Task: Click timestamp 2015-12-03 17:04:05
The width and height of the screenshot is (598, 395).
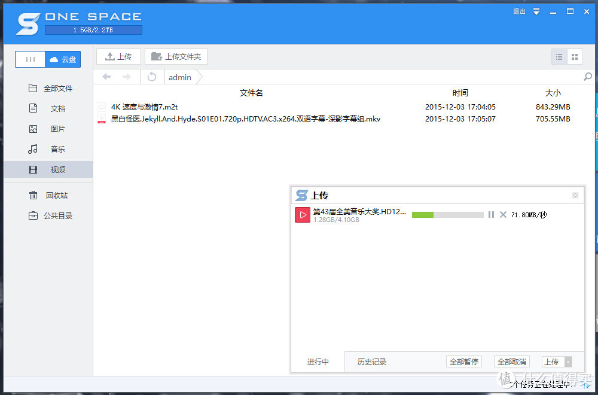Action: click(x=460, y=107)
